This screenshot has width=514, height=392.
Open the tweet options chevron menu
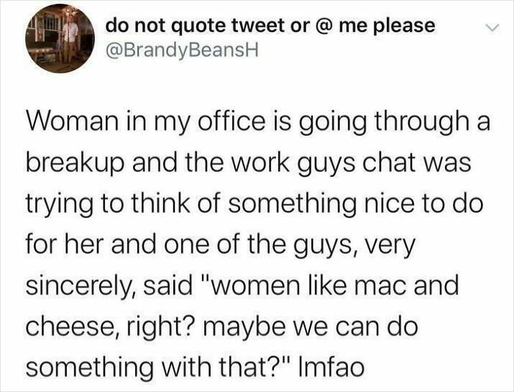coord(493,29)
